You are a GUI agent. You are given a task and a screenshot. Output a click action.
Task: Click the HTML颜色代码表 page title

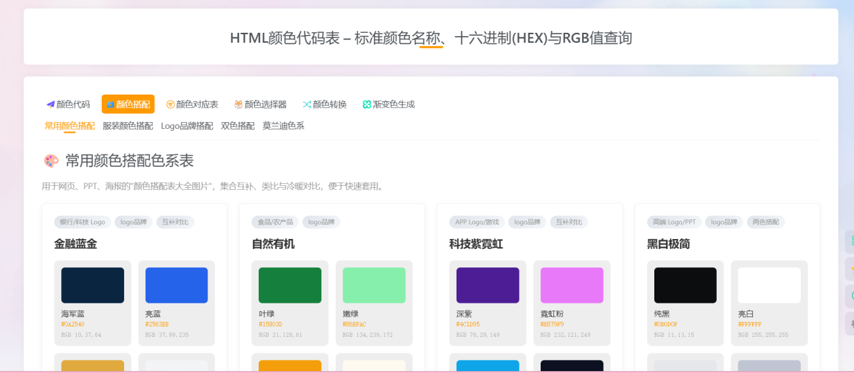[431, 38]
